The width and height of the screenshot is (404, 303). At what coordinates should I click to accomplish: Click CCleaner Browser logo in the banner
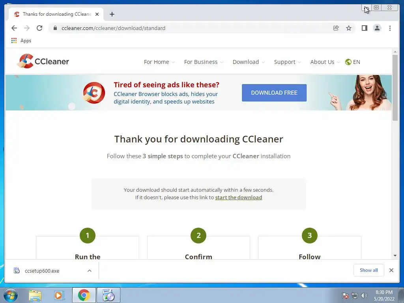point(94,93)
